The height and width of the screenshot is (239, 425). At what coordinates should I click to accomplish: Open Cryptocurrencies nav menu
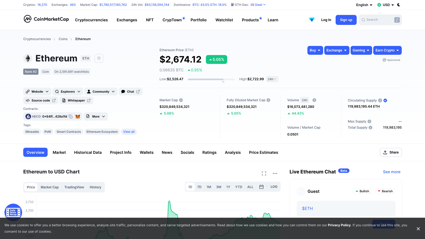point(91,20)
